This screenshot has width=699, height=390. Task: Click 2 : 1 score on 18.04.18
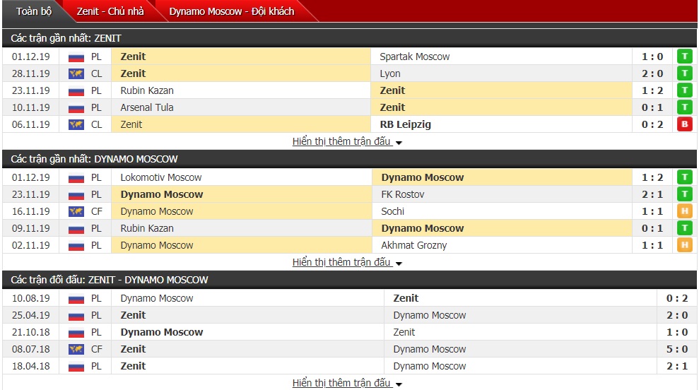tap(677, 366)
